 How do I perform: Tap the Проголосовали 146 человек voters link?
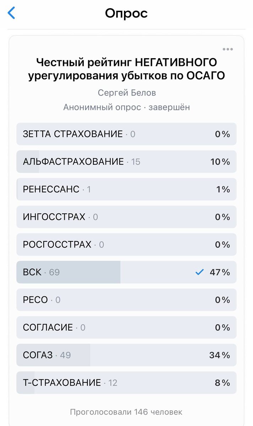click(126, 412)
